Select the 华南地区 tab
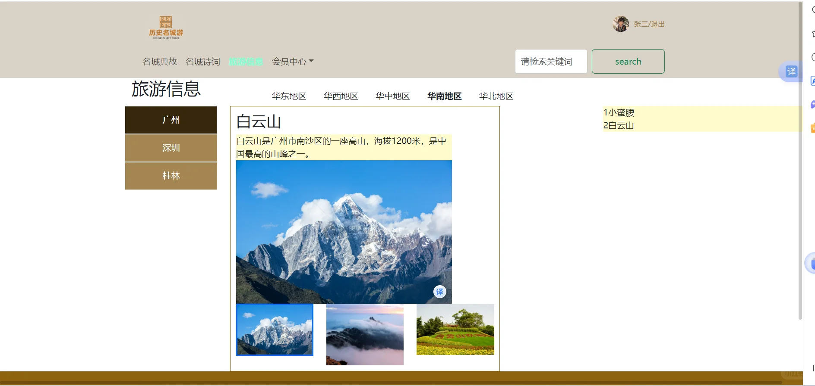Viewport: 815px width, 386px height. [445, 96]
